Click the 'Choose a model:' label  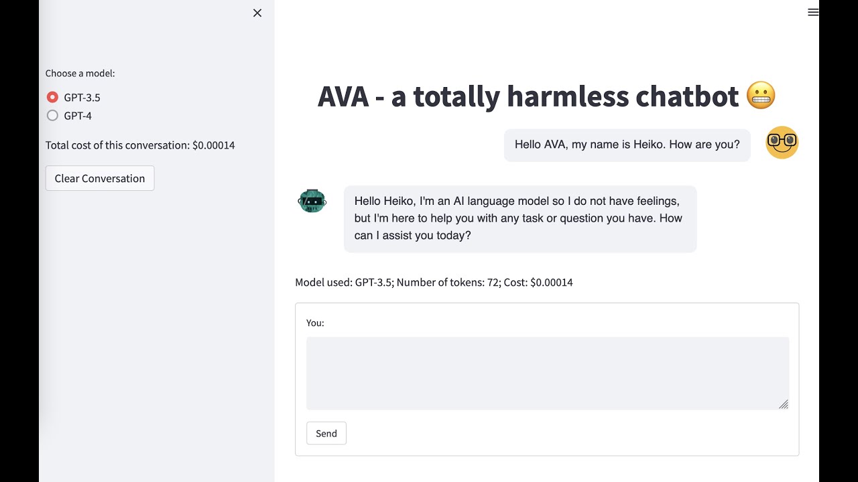tap(80, 74)
